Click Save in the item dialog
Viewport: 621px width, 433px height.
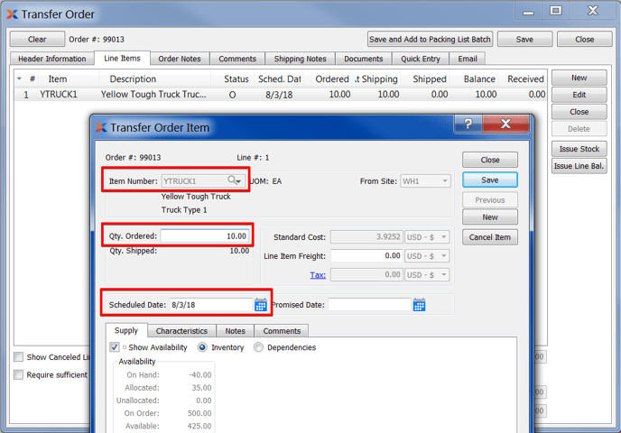[489, 180]
